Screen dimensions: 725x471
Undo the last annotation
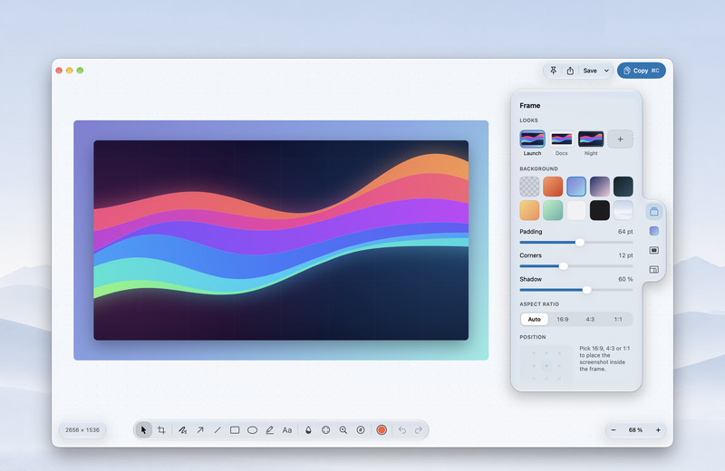[x=402, y=430]
